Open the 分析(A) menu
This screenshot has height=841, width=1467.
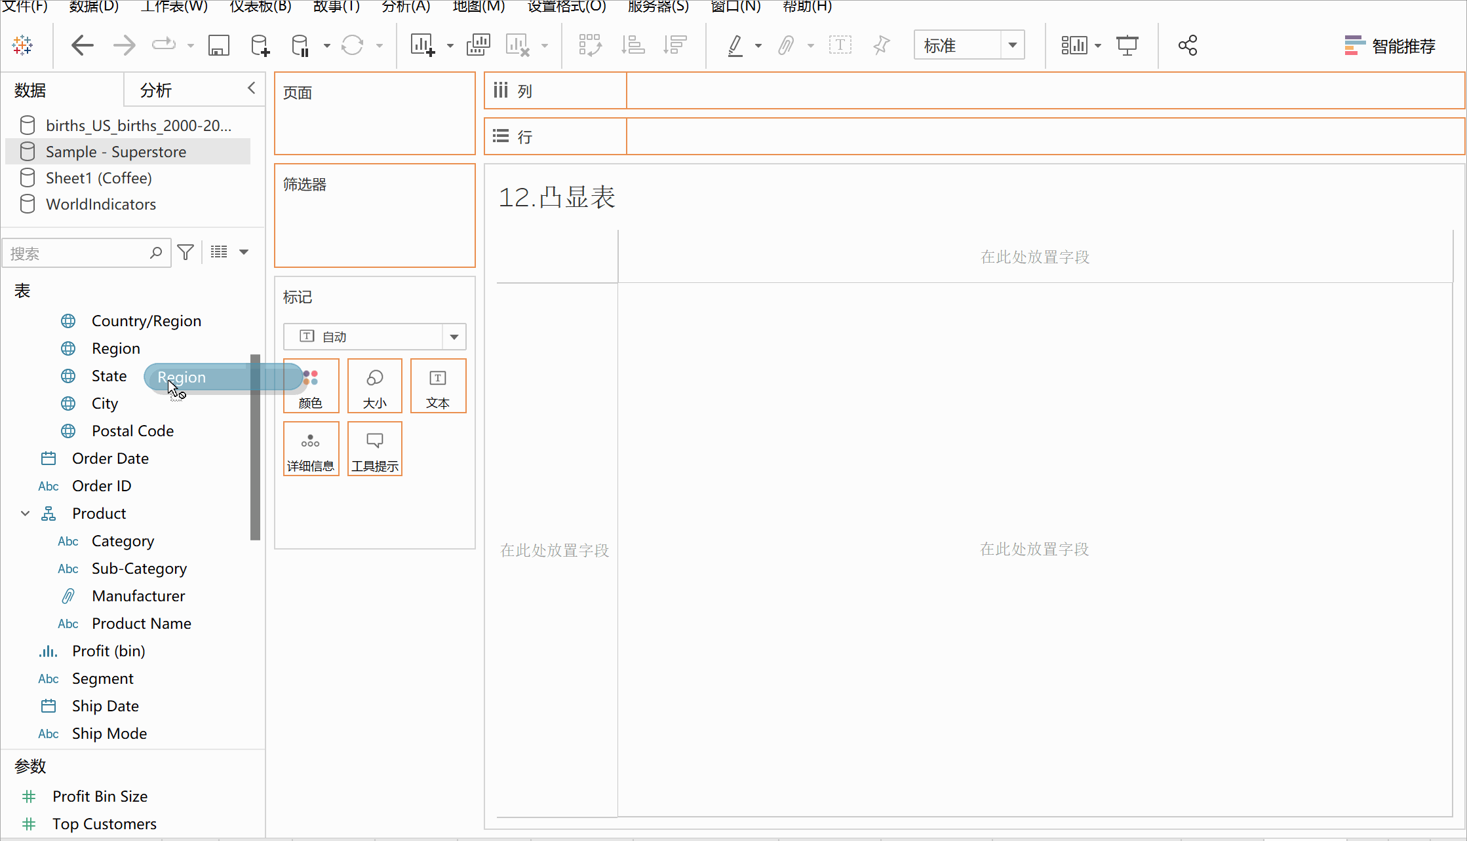point(405,8)
